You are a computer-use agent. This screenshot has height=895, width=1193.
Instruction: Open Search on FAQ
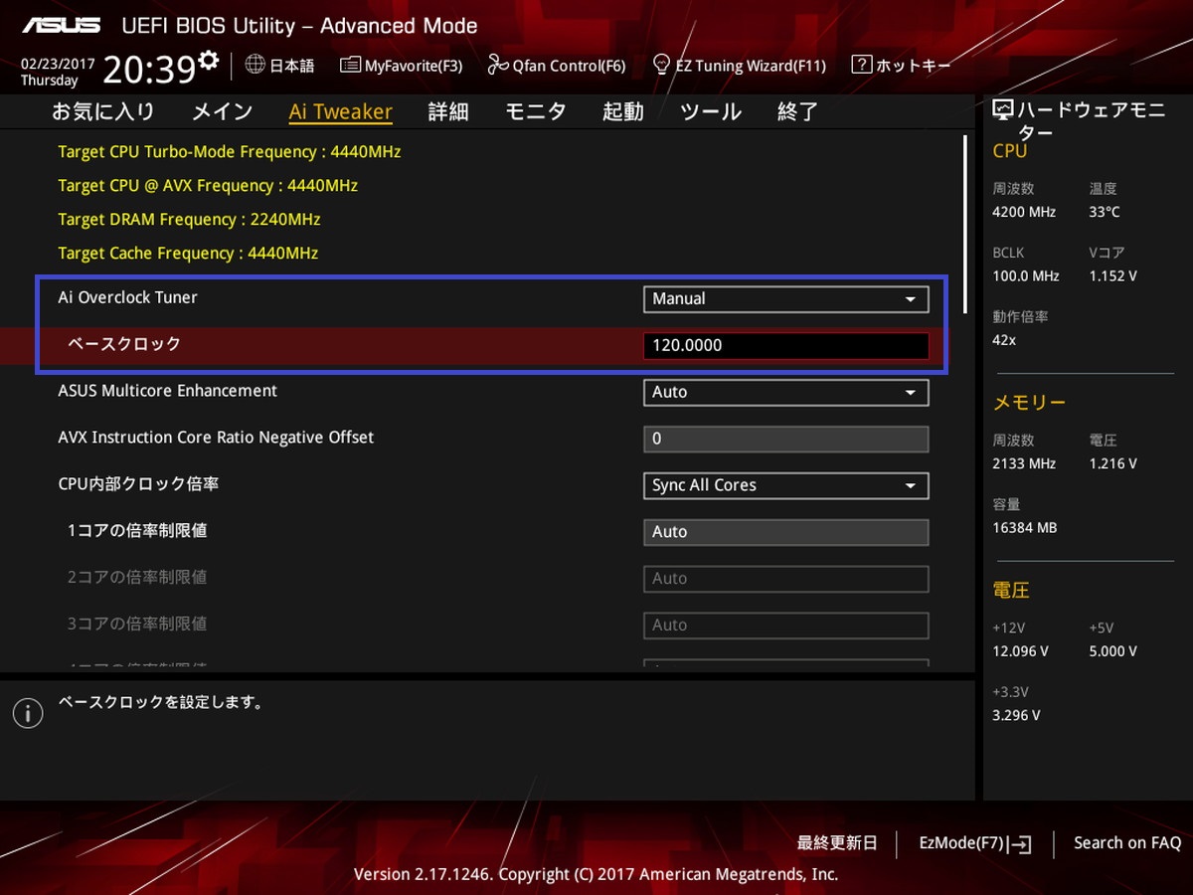click(x=1127, y=843)
